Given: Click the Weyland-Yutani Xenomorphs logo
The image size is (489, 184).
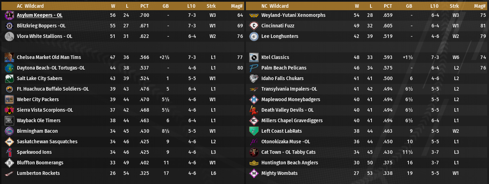Looking at the screenshot, I should pos(254,15).
